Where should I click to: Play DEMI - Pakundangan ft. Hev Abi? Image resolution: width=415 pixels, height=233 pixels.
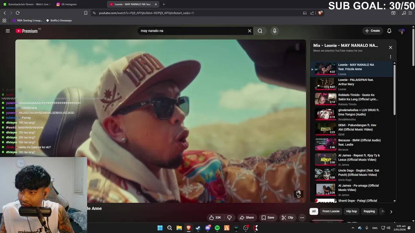coord(351,129)
